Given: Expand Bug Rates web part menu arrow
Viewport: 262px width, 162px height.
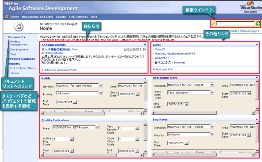Looking at the screenshot, I should click(257, 119).
